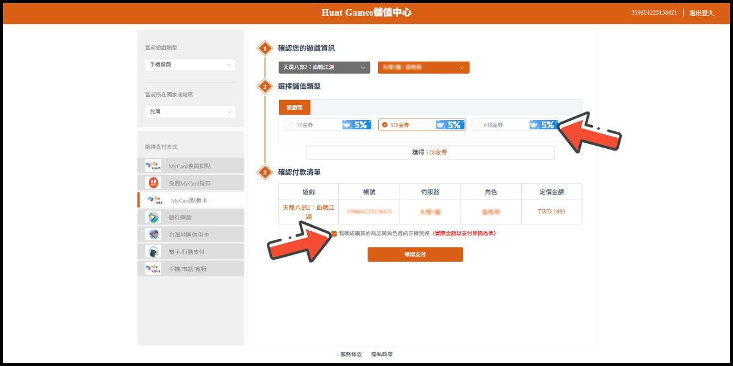Select the 免費MyCard抵扣 red icon

point(153,183)
